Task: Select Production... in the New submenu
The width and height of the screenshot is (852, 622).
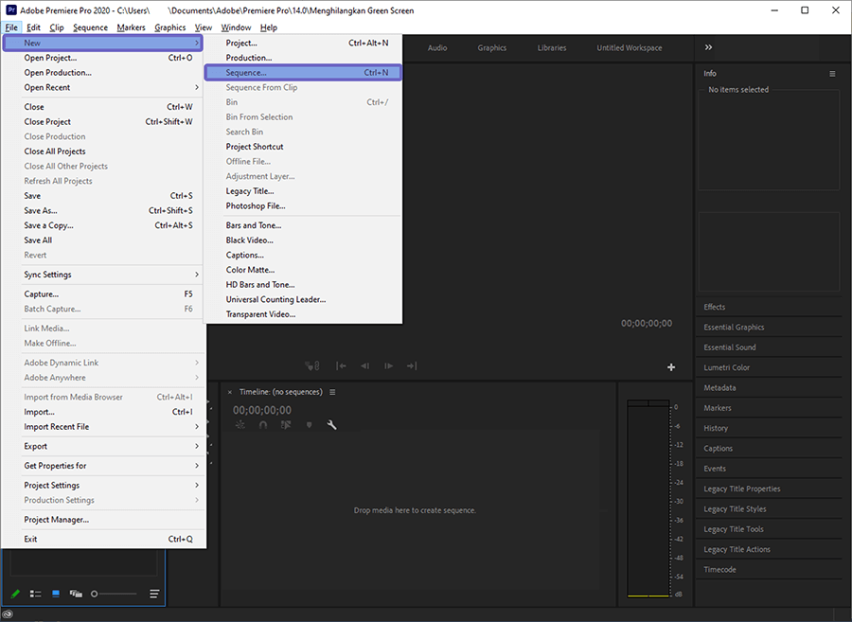Action: pyautogui.click(x=303, y=58)
